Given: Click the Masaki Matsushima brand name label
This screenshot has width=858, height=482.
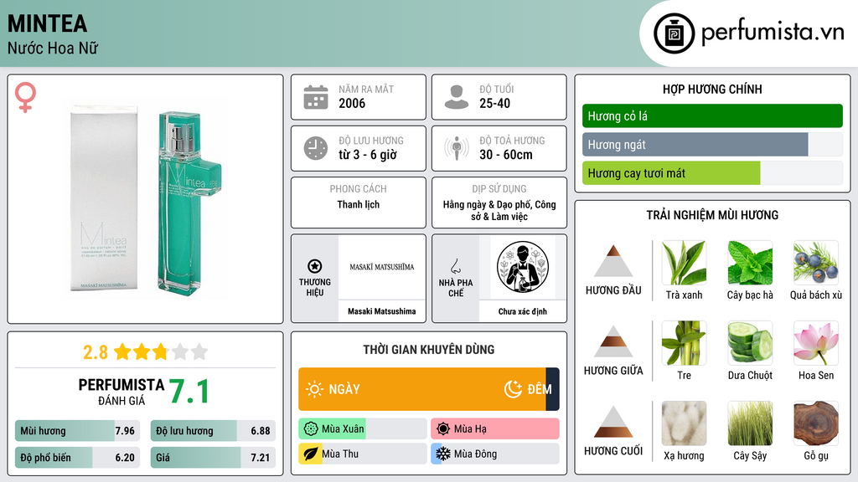Looking at the screenshot, I should pos(382,311).
